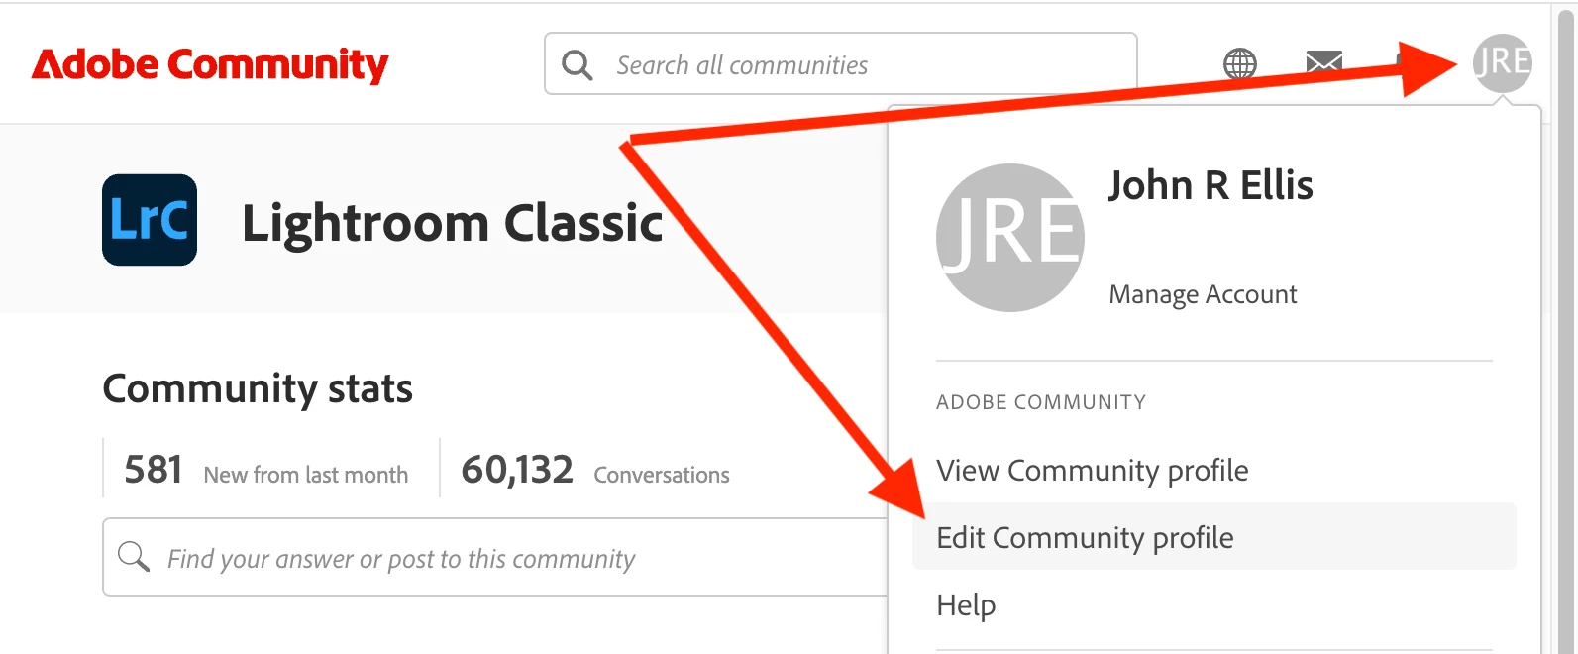Screen dimensions: 1578x654
Task: Click the Lightroom Classic LrC icon
Action: pyautogui.click(x=150, y=220)
